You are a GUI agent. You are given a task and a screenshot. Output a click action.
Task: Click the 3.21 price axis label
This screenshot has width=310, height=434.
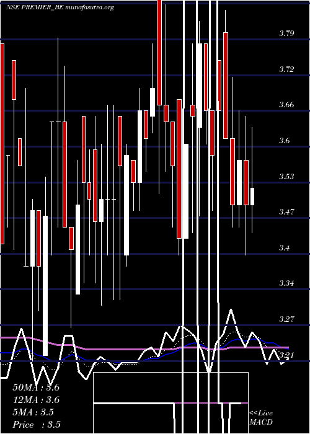[286, 355]
